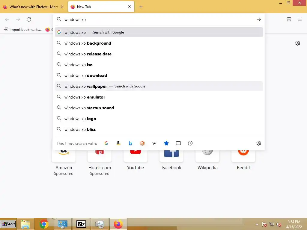The width and height of the screenshot is (307, 230).
Task: Open 7-Zip from taskbar
Action: pos(81,224)
